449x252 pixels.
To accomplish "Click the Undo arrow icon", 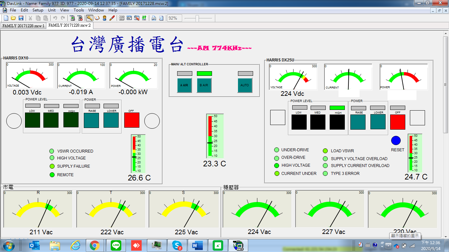I will tap(55, 18).
